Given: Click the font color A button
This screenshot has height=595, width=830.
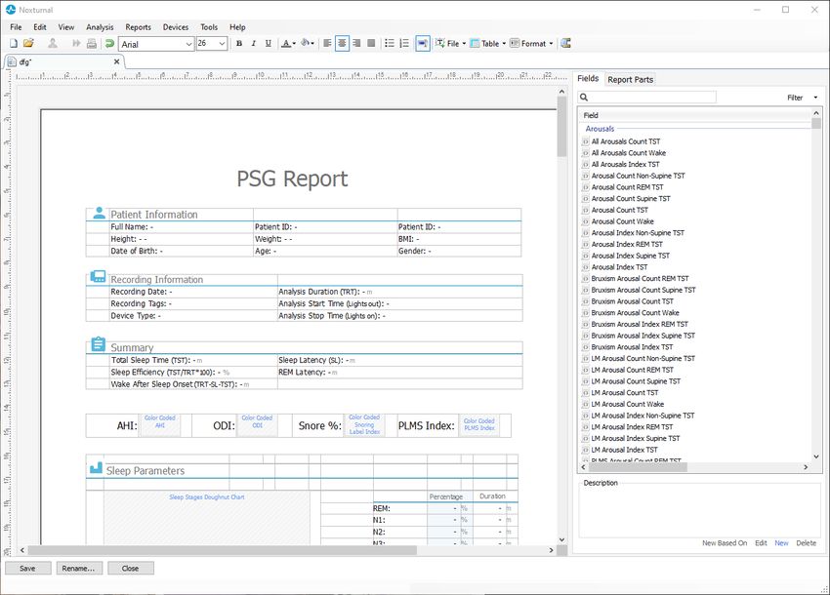Looking at the screenshot, I should pyautogui.click(x=286, y=43).
